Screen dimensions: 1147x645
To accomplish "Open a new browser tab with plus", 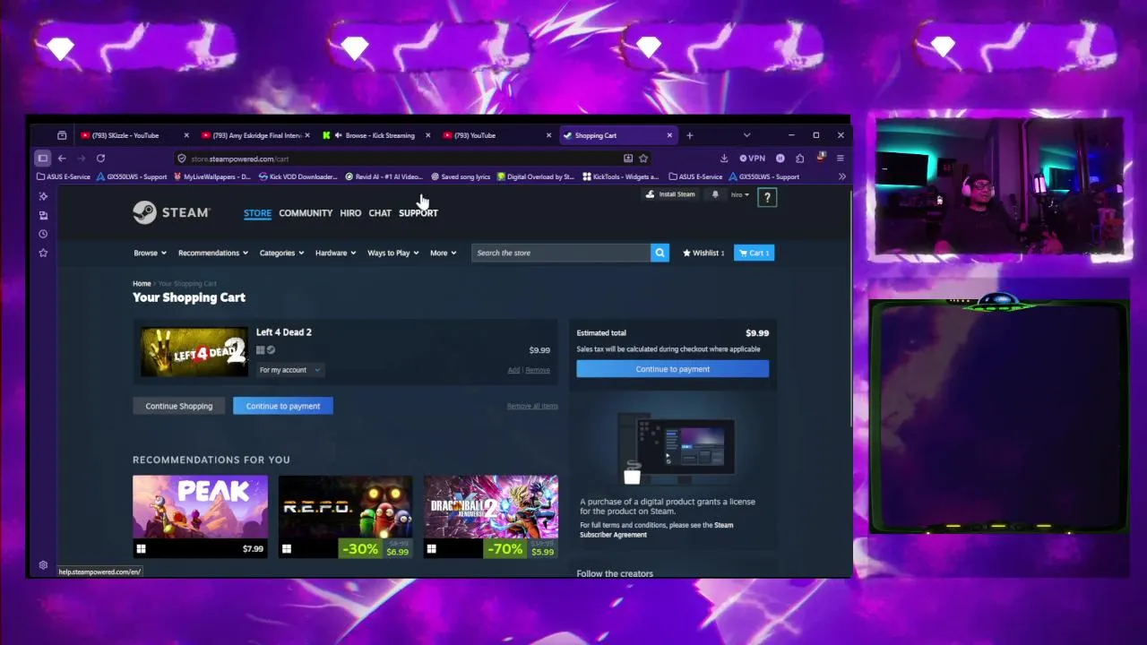I will [x=689, y=135].
